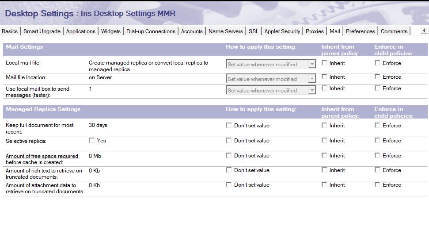Tick Don't set value for Selective replica

tap(229, 140)
